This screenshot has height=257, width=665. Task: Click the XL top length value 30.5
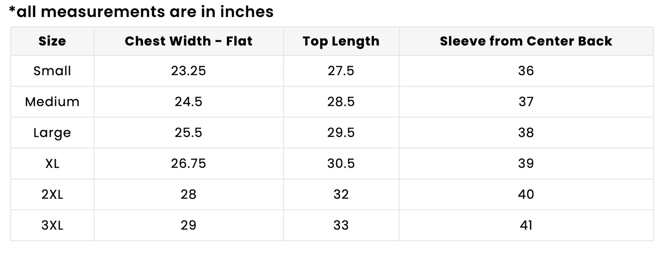(x=341, y=164)
